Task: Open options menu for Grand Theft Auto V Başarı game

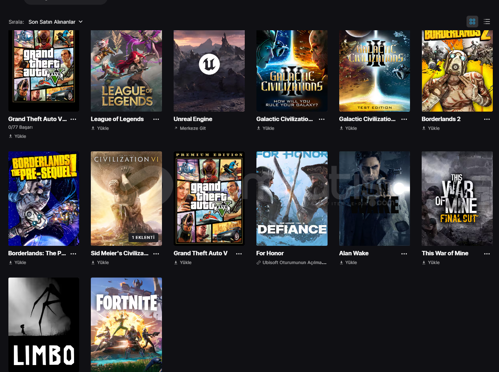Action: tap(73, 119)
